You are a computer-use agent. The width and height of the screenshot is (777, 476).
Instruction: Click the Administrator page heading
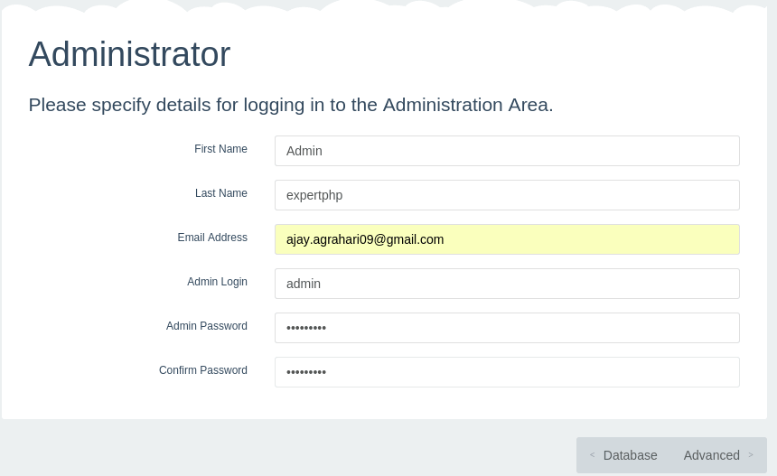(x=129, y=53)
